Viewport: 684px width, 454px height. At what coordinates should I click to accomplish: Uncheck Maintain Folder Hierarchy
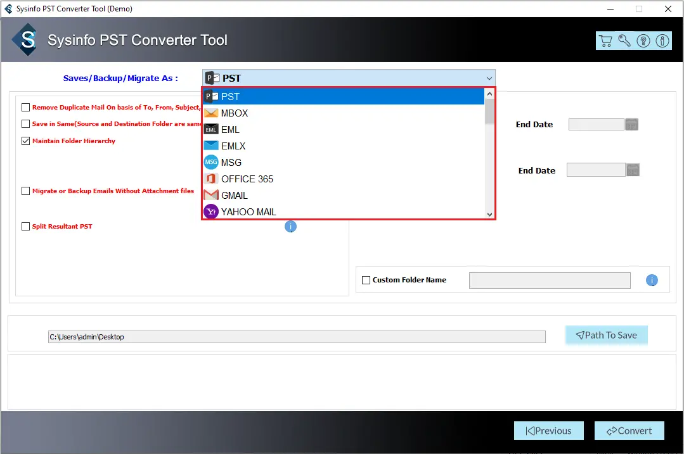click(x=26, y=141)
